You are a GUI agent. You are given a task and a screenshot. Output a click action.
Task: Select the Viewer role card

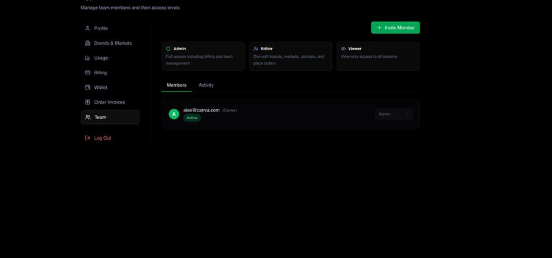pyautogui.click(x=378, y=56)
